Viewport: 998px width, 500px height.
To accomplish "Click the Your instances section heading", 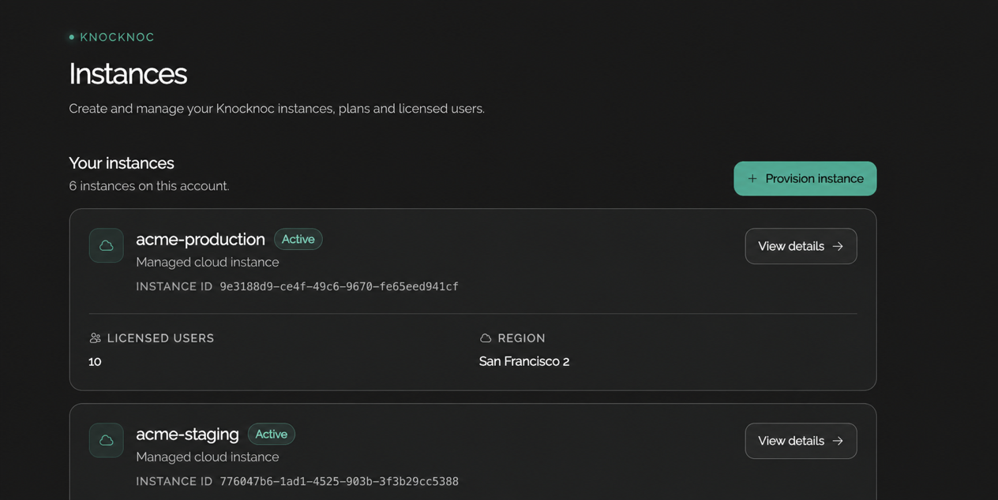I will (122, 163).
